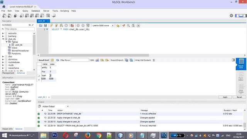
Task: Toggle the right sidebar visibility
Action: [245, 15]
